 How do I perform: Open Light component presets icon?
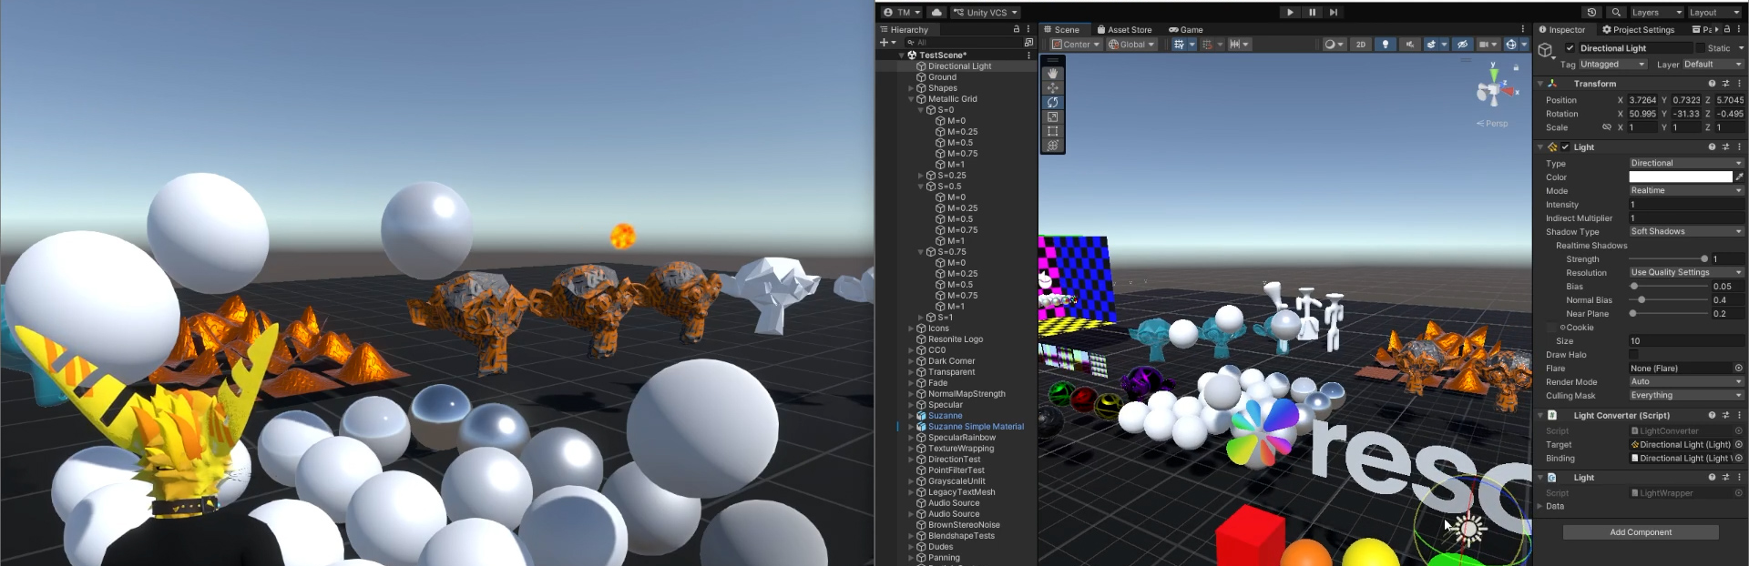pos(1725,147)
